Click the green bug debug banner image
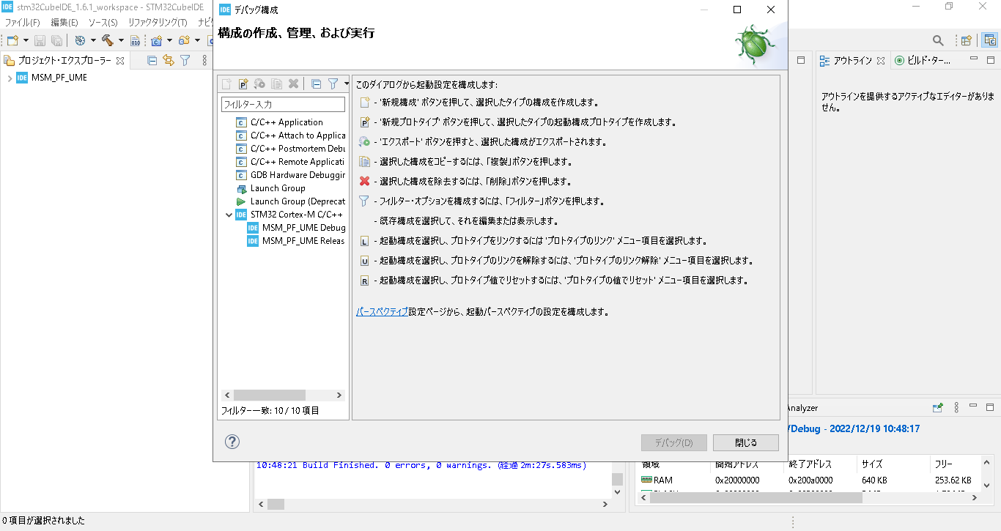This screenshot has height=531, width=1001. point(755,45)
